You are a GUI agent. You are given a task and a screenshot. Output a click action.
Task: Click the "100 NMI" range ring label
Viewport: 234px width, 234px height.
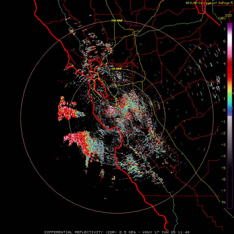tap(117, 21)
